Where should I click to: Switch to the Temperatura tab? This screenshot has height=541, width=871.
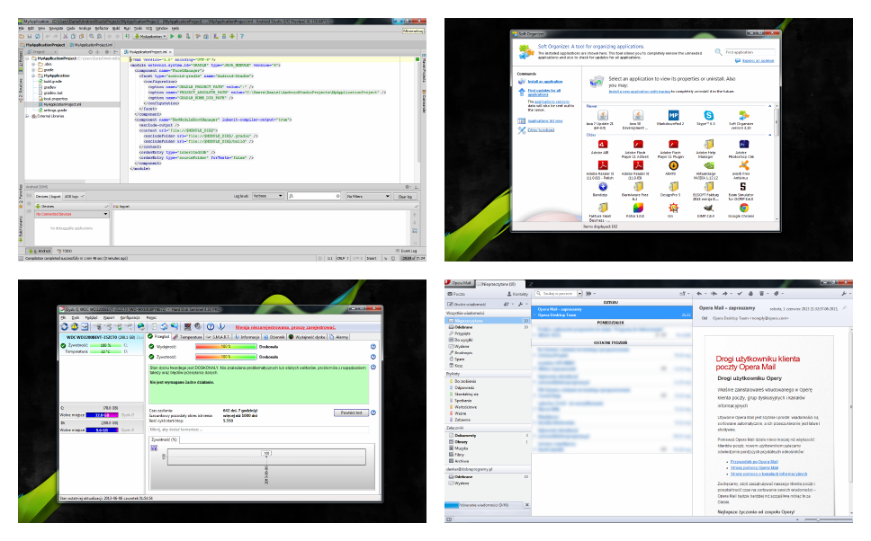coord(188,337)
